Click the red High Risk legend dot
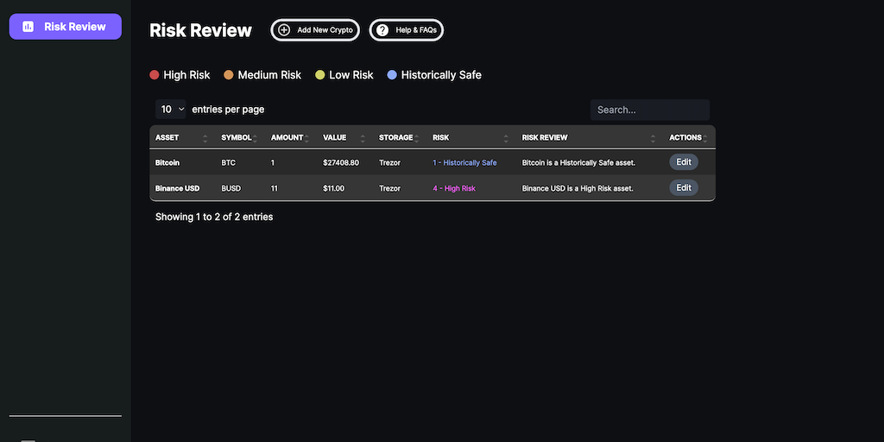The width and height of the screenshot is (884, 442). (x=155, y=75)
